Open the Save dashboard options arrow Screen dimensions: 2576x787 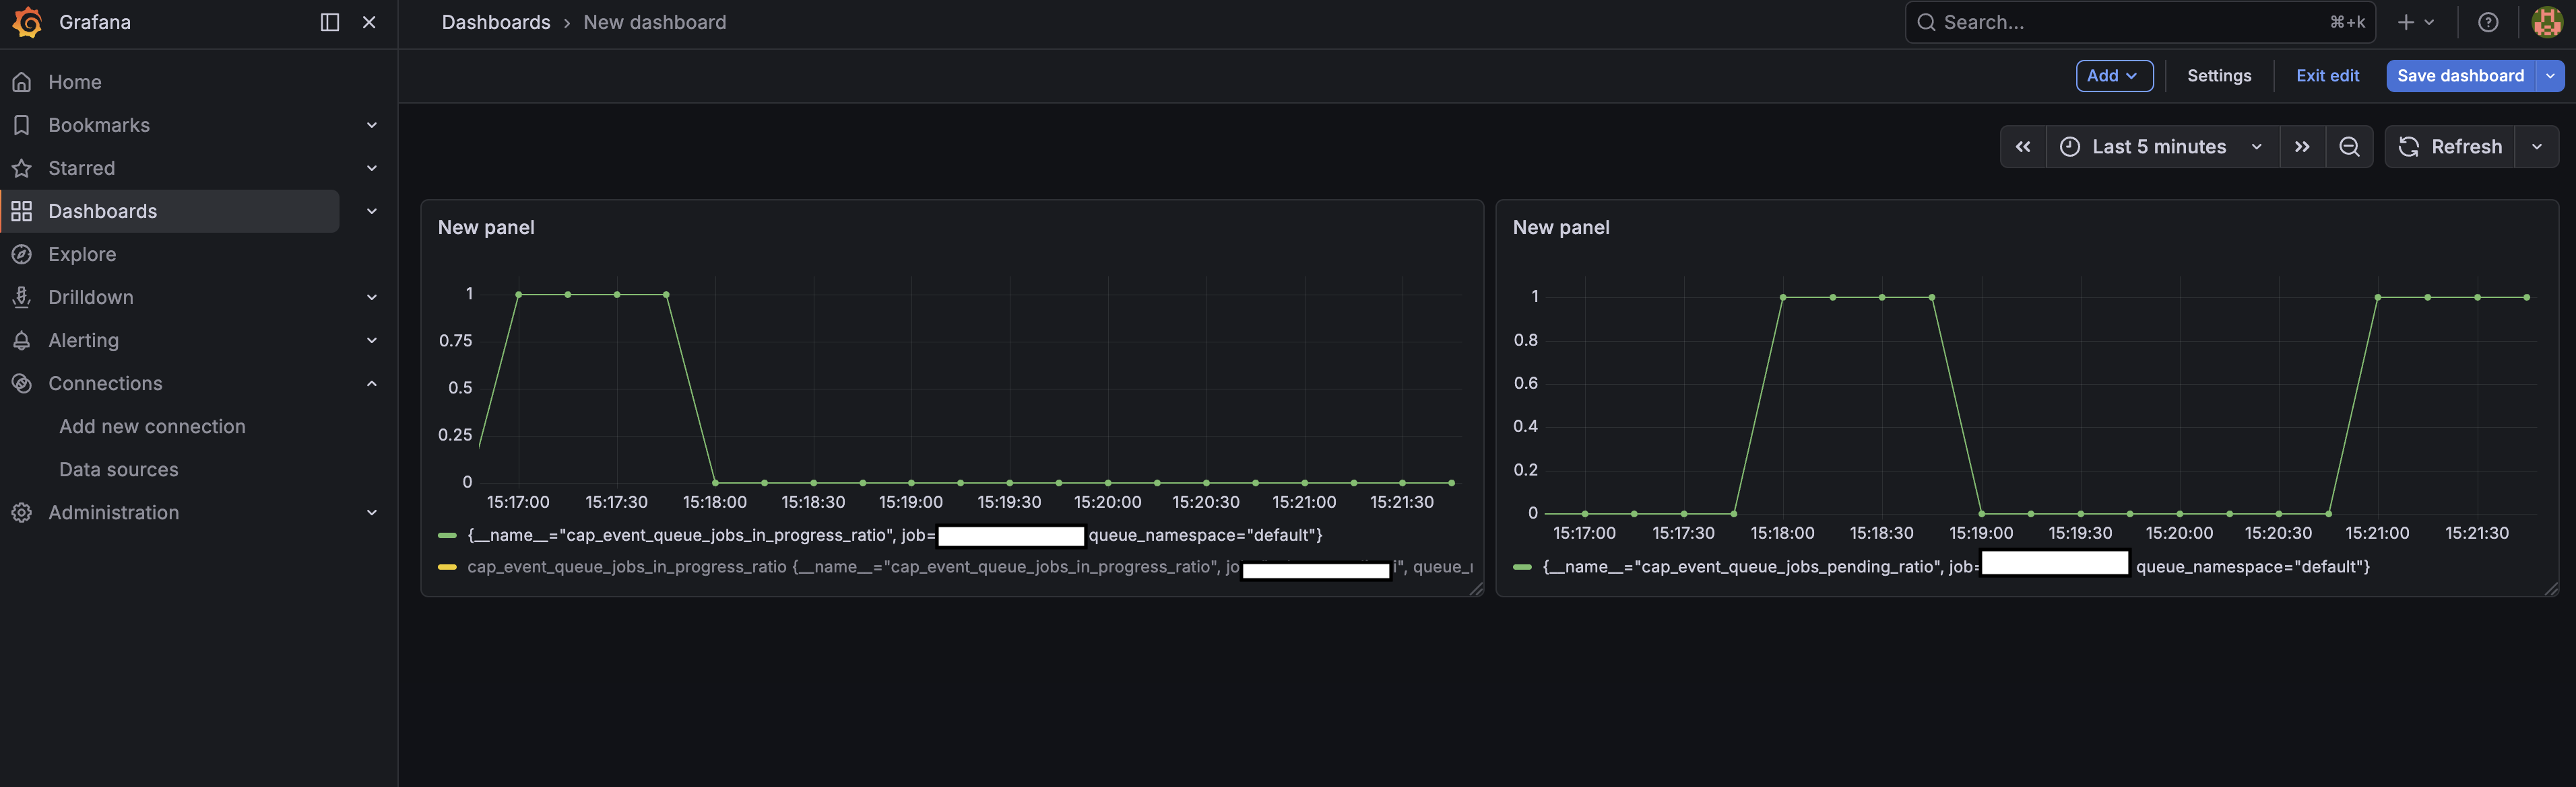(x=2550, y=75)
